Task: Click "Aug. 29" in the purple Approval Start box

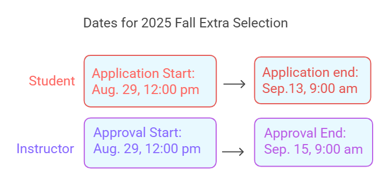Action: 117,149
